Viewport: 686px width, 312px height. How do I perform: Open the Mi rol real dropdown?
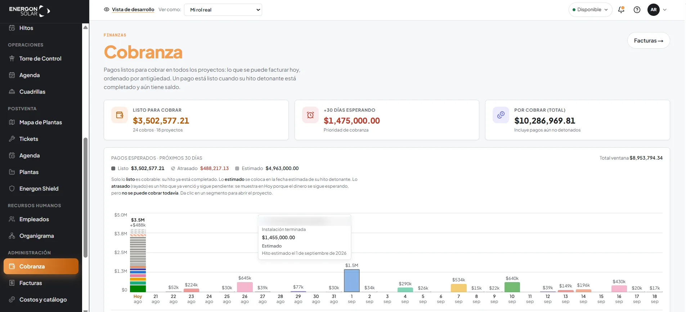coord(223,10)
